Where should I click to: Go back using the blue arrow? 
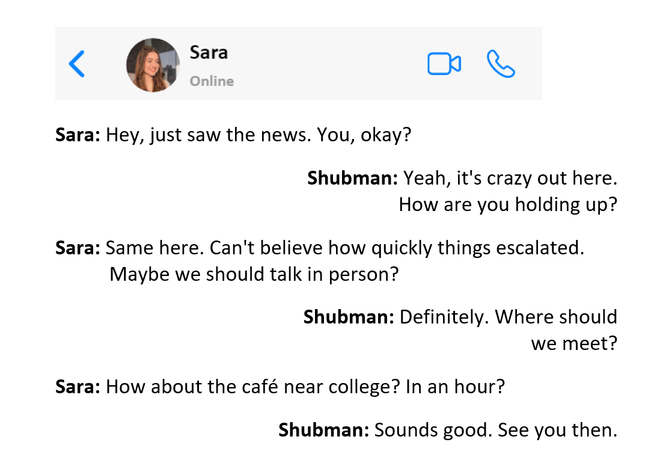[x=77, y=64]
